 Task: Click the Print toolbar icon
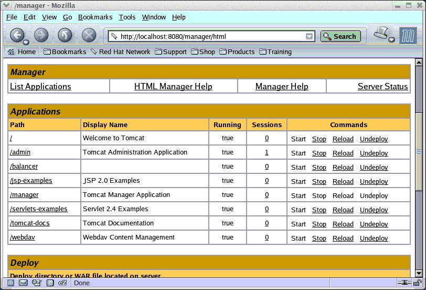click(381, 34)
